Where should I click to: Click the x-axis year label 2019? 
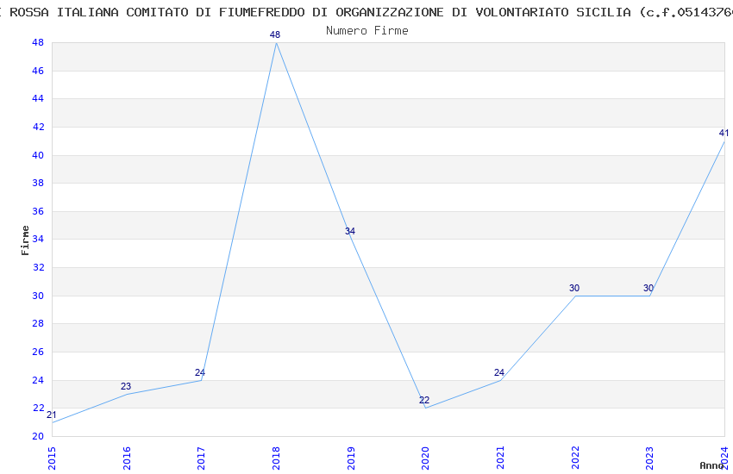351,458
